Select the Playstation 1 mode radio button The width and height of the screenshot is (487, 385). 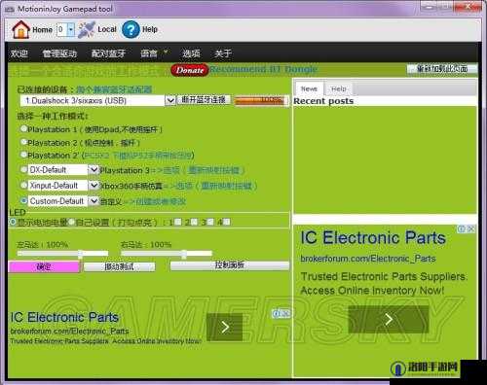23,128
